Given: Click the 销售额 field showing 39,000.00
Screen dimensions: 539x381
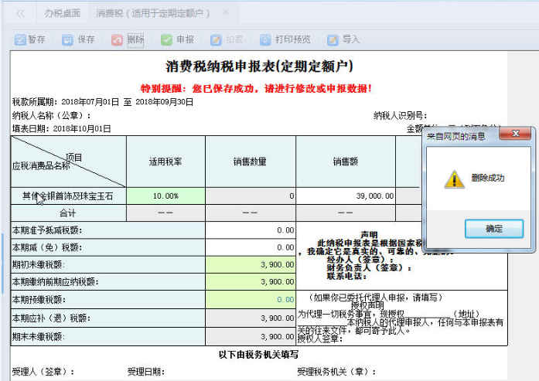Looking at the screenshot, I should click(x=346, y=196).
